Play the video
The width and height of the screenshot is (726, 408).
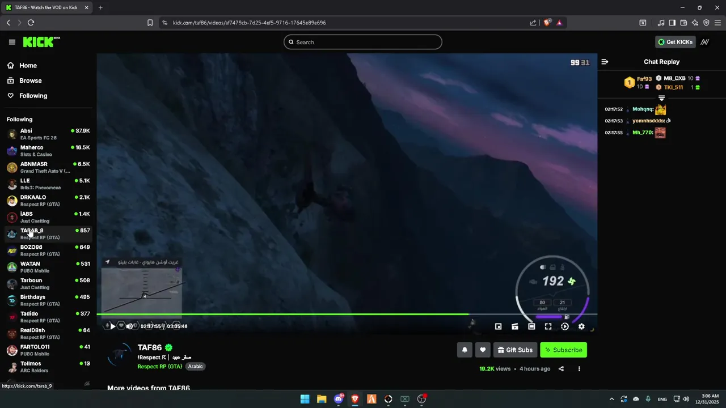(112, 326)
